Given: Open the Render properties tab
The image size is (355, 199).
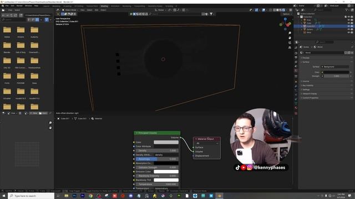Looking at the screenshot, I should click(x=296, y=53).
